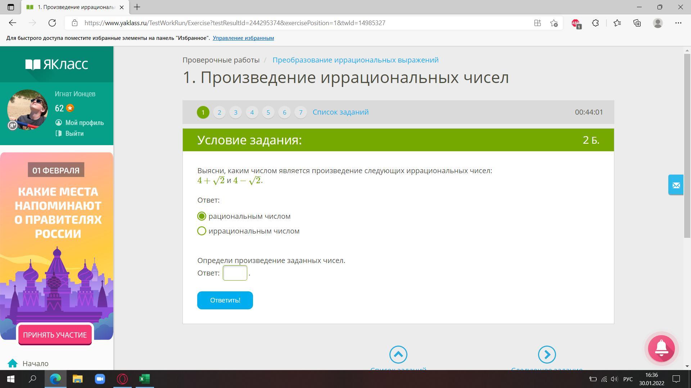
Task: Switch to exercise number 3
Action: pos(235,112)
